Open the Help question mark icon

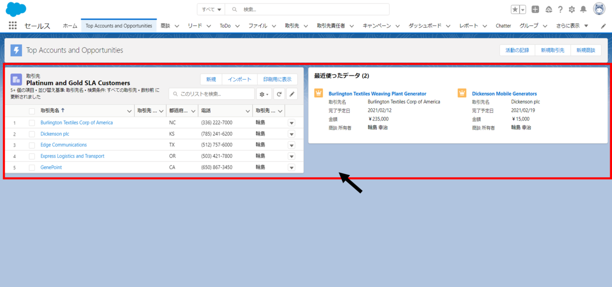560,9
